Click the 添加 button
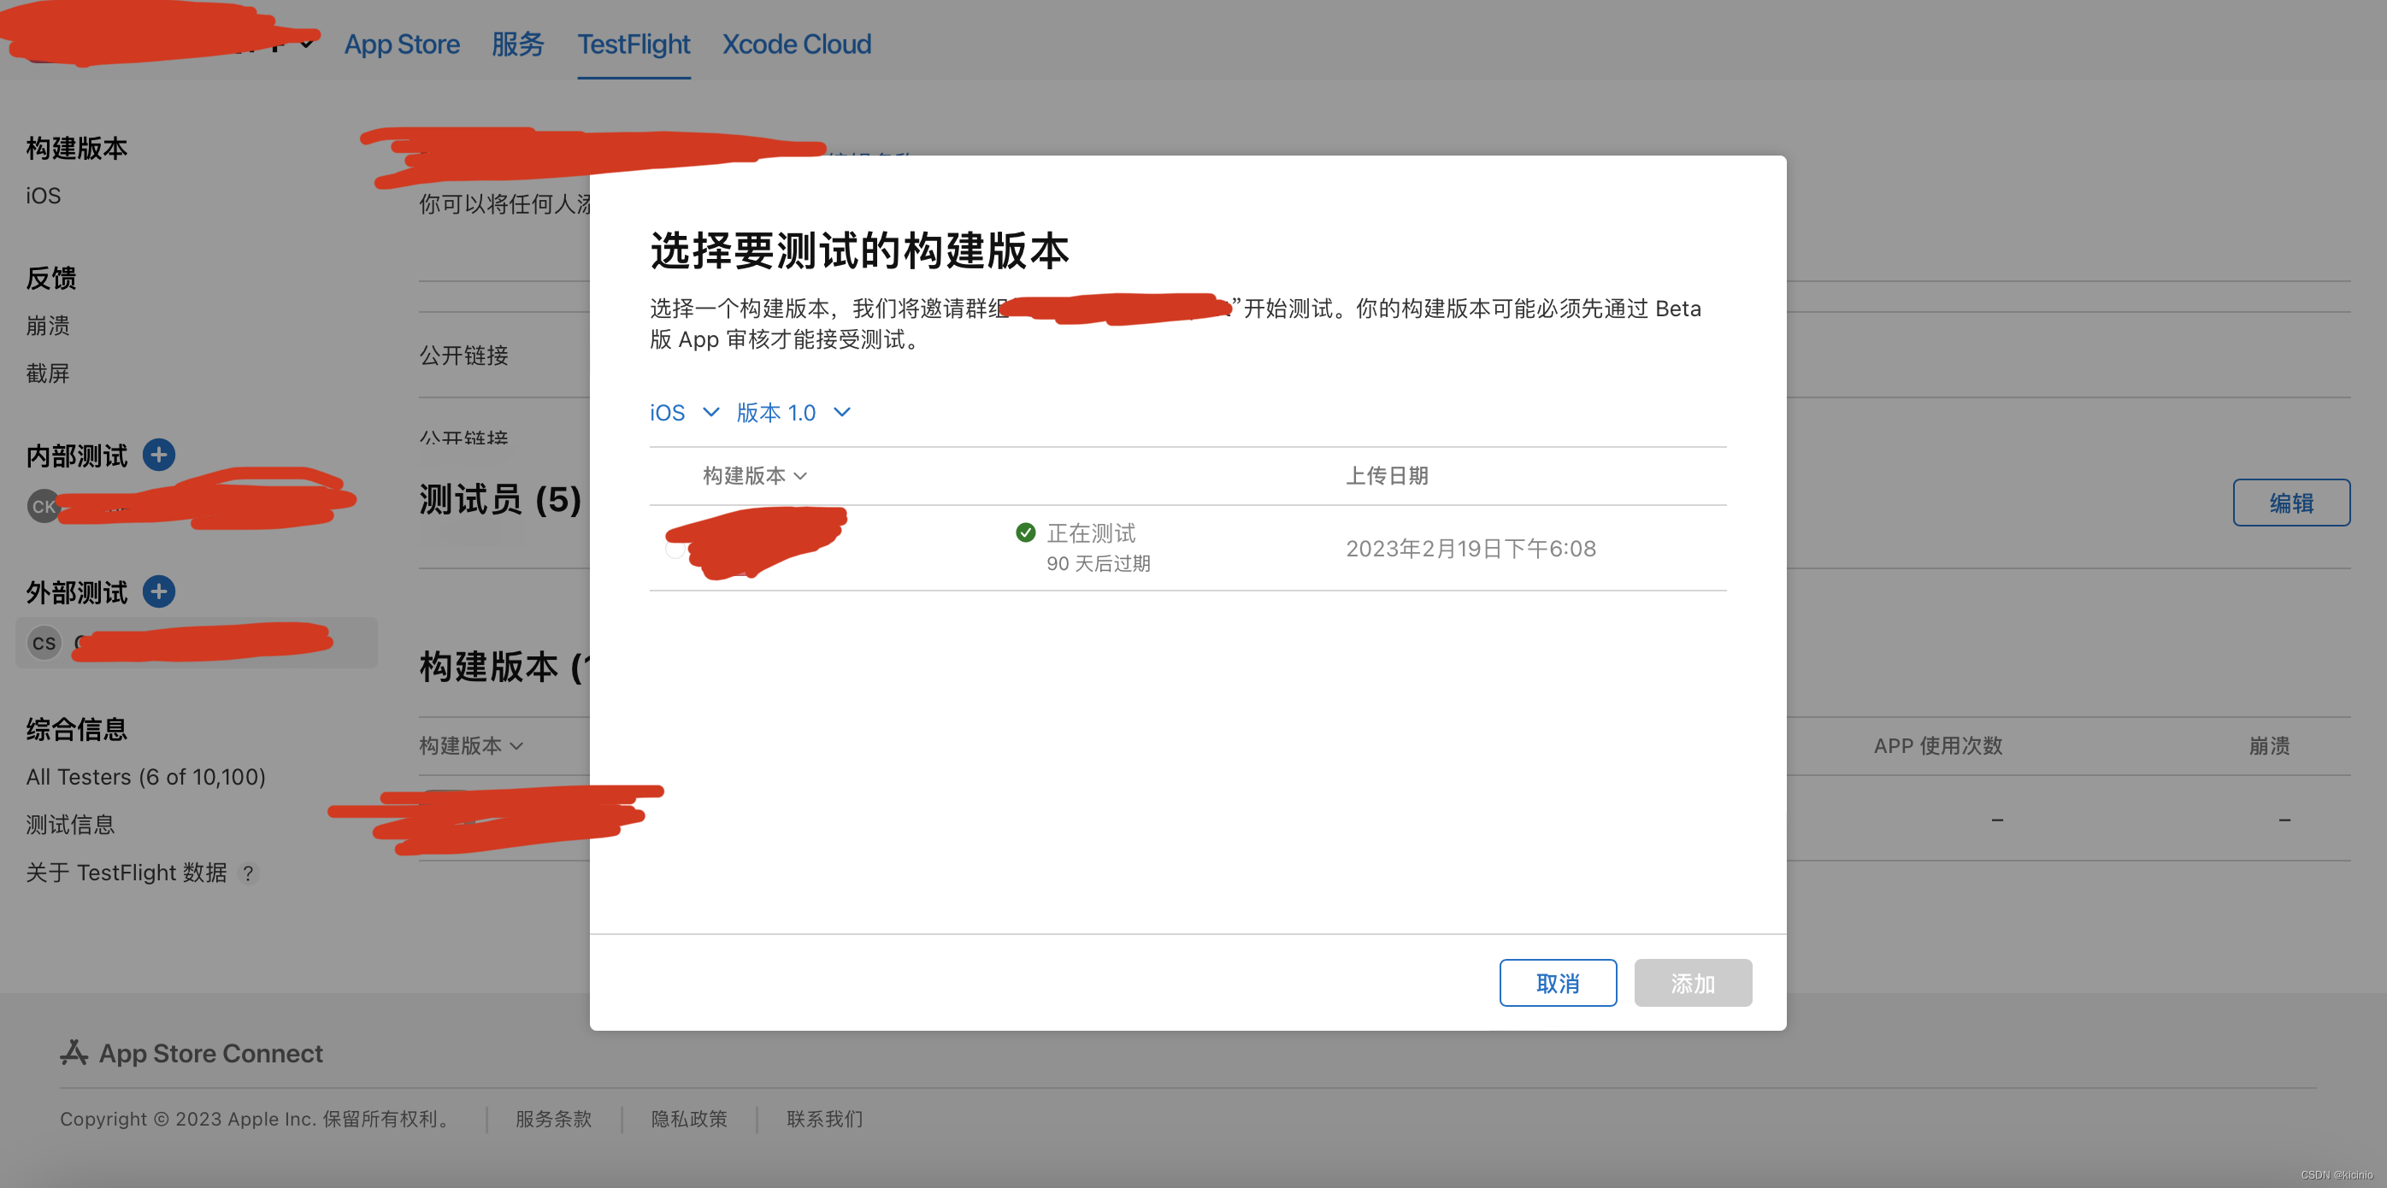This screenshot has width=2387, height=1188. click(1692, 982)
